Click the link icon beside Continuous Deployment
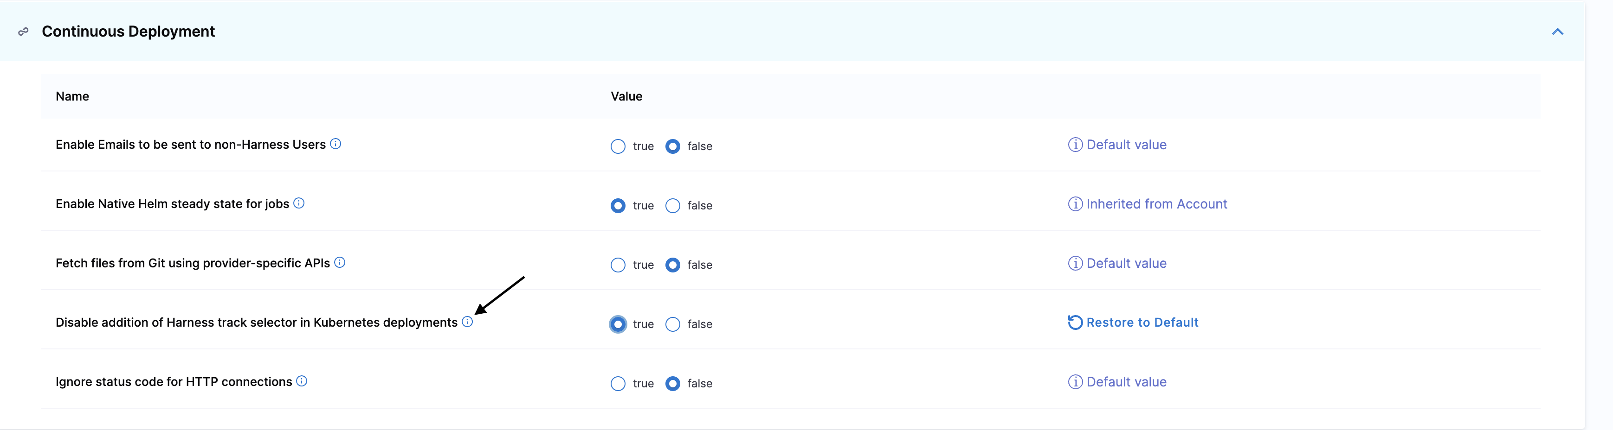 tap(23, 31)
